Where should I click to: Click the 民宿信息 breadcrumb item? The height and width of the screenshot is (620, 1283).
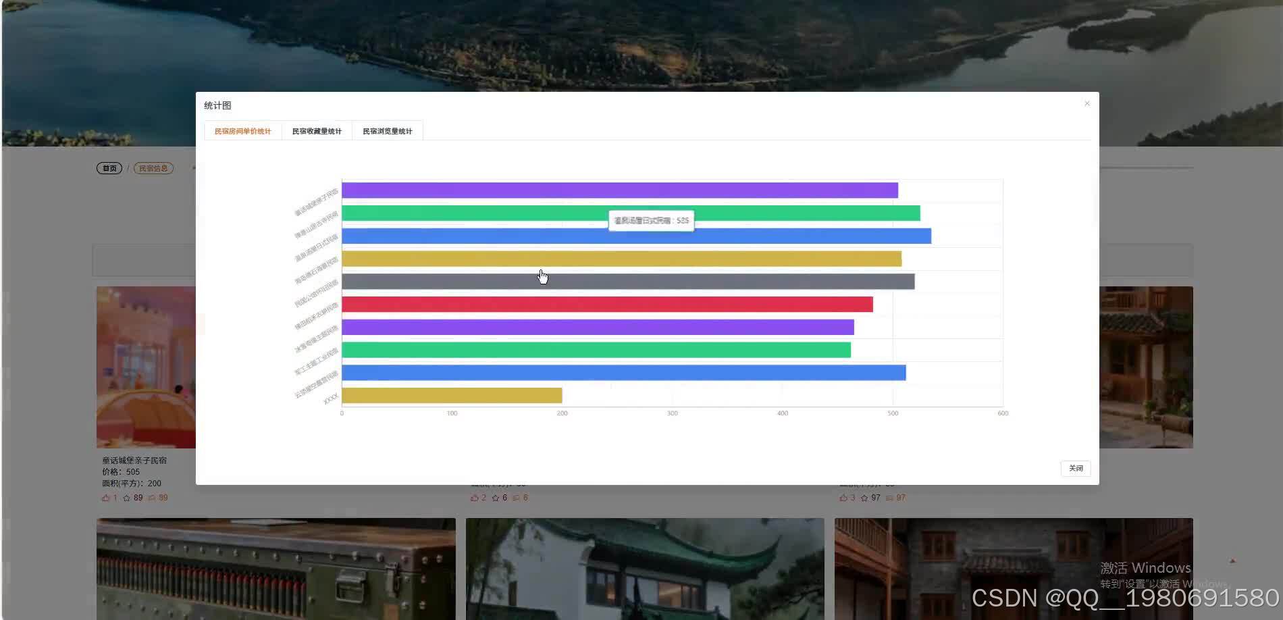[153, 168]
